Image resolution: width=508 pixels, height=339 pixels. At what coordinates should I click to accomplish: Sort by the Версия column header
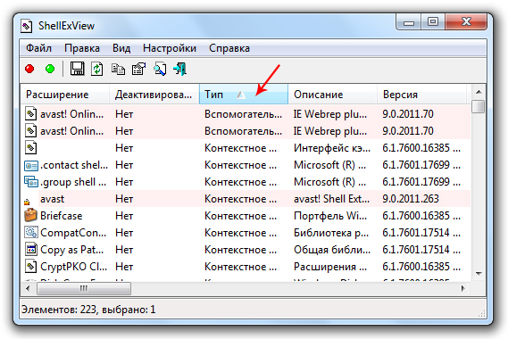(422, 95)
